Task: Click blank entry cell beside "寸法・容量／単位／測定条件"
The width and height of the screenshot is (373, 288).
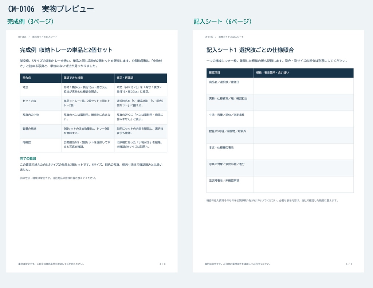Action: (303, 119)
